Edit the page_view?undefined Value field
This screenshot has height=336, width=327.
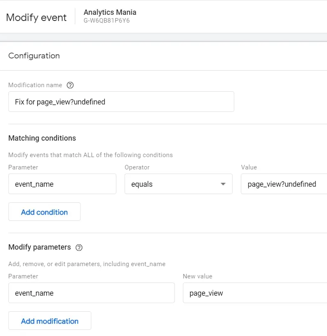[x=284, y=184]
